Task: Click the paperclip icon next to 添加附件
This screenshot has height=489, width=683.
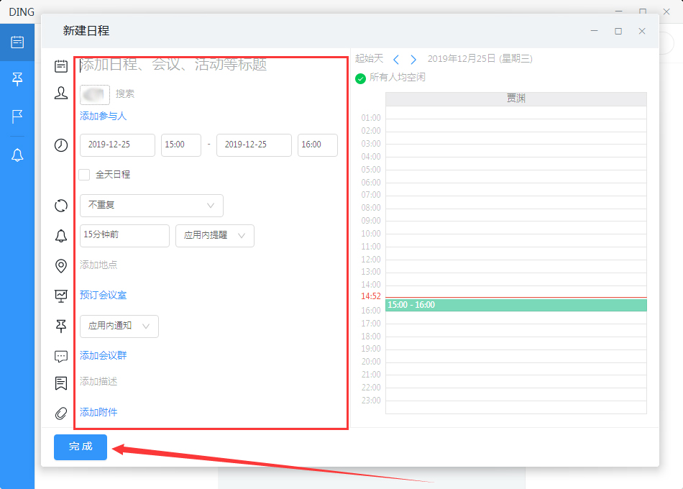Action: point(61,412)
